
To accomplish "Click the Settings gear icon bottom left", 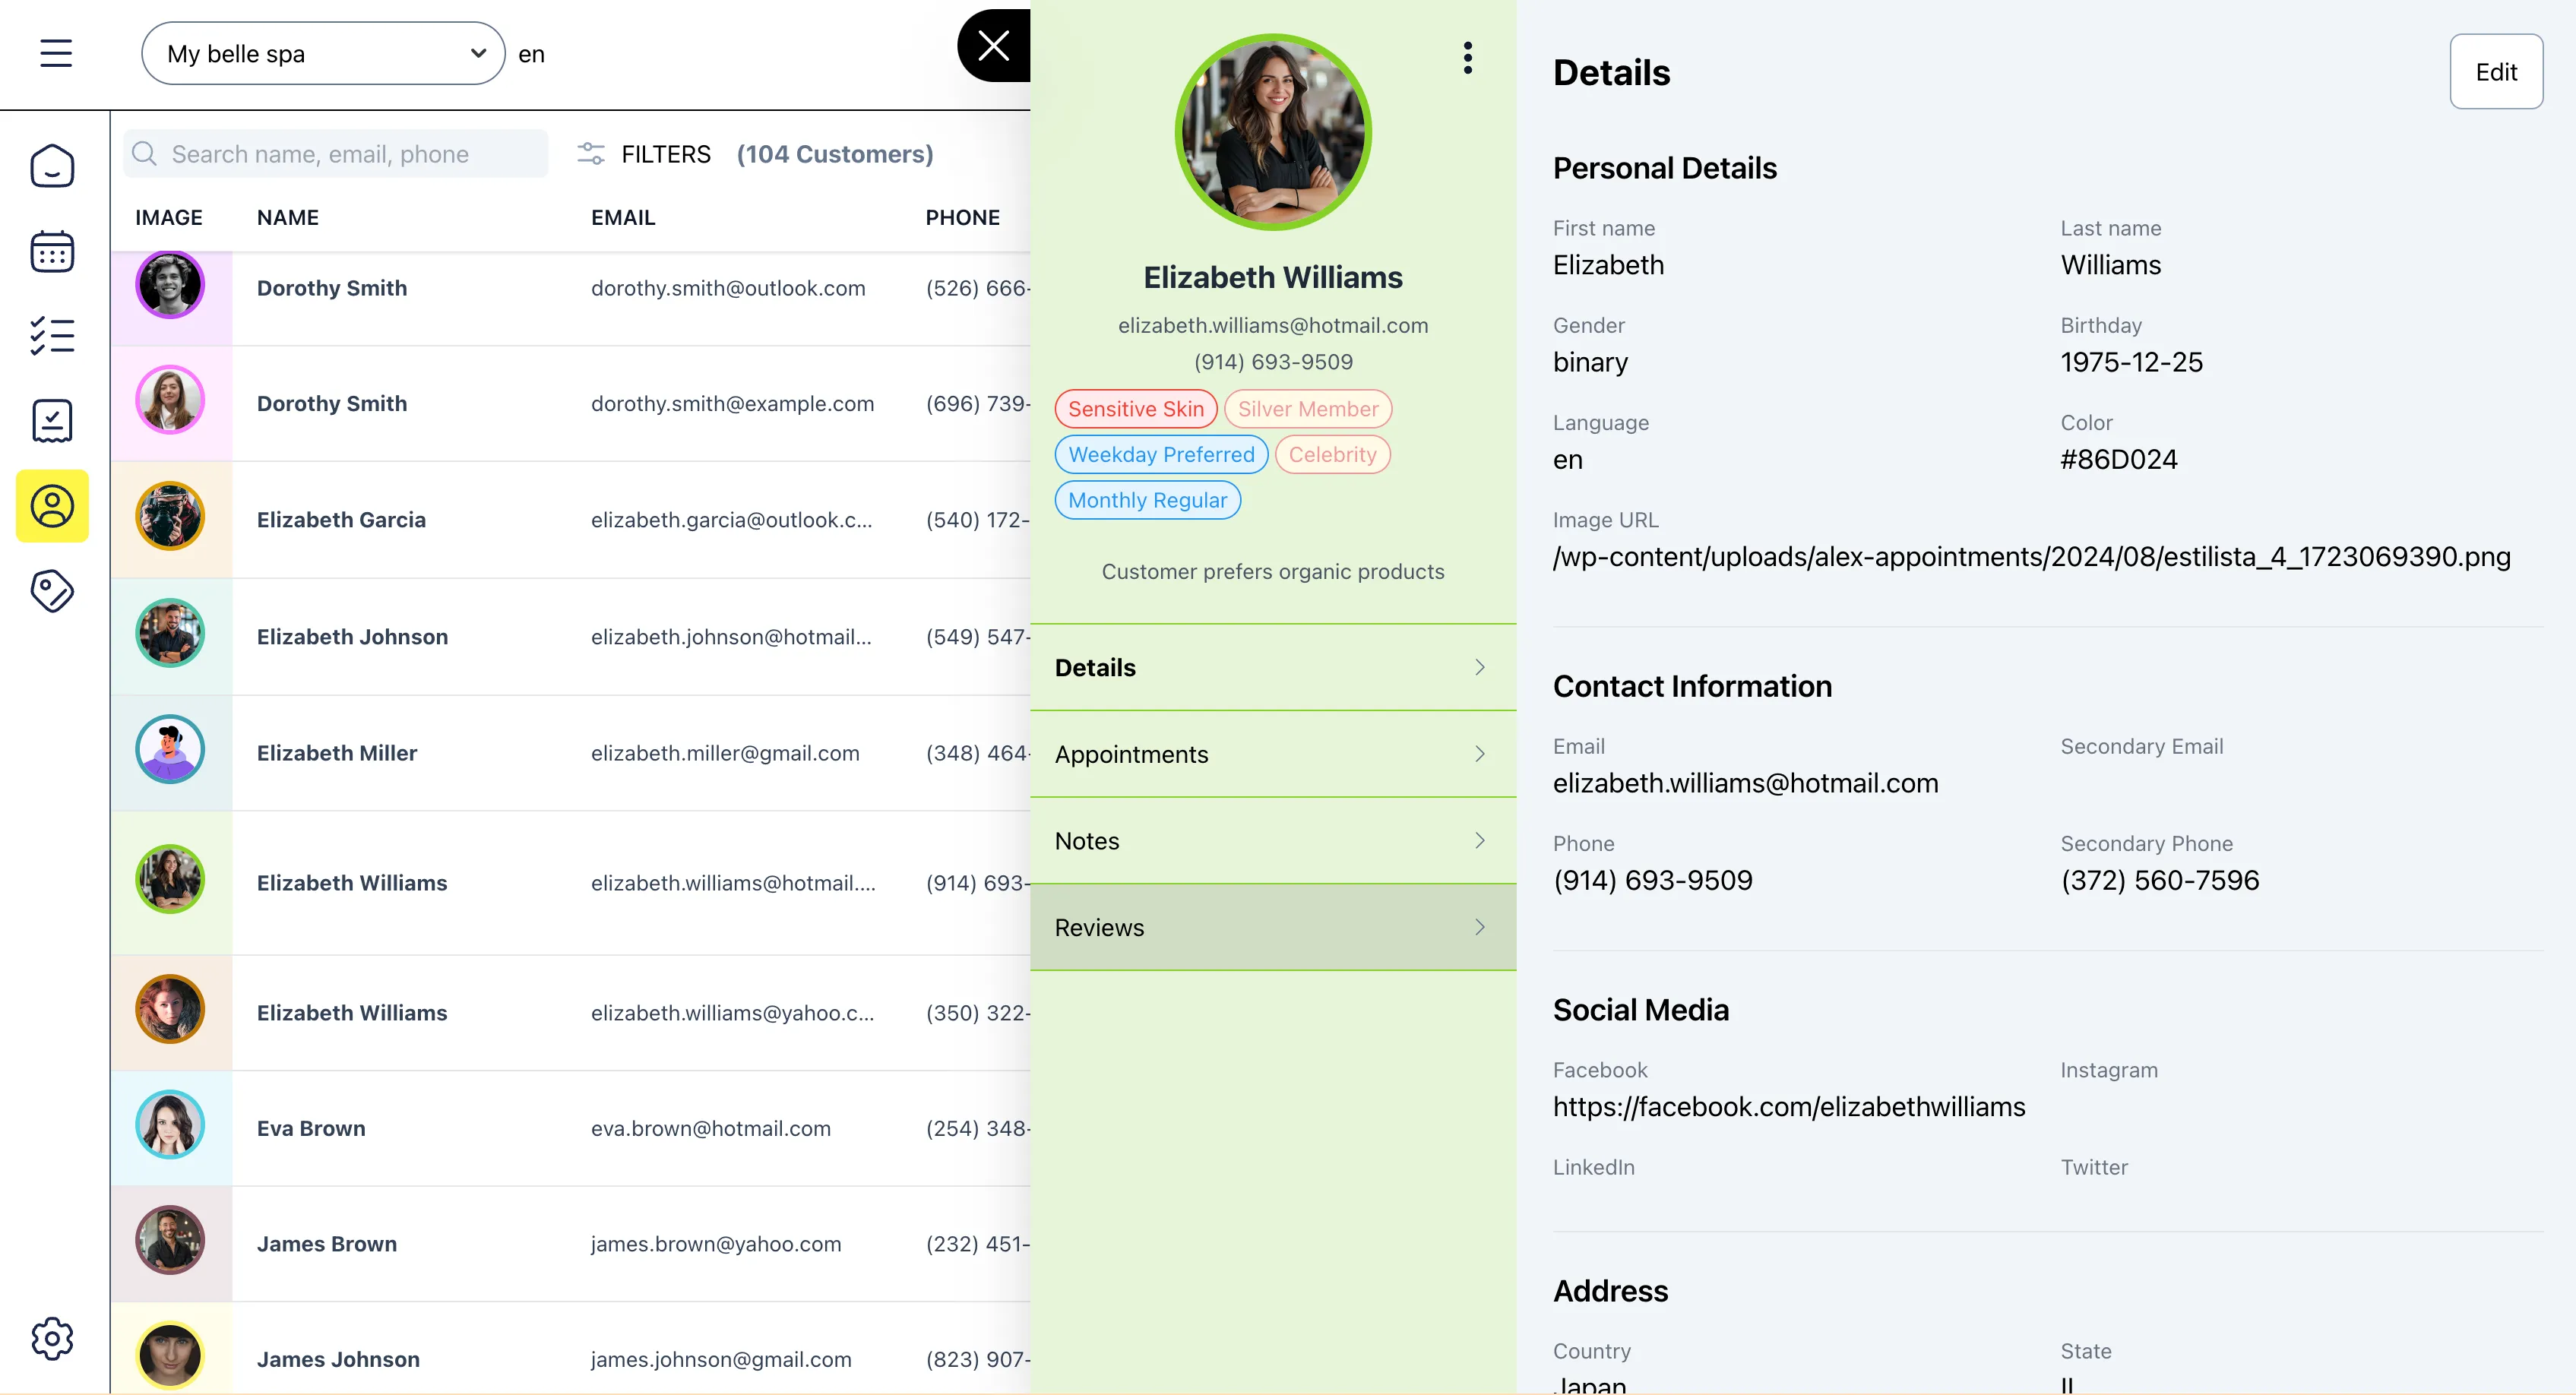I will coord(53,1338).
